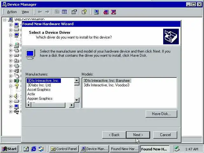Click the Uninstall device toolbar icon with red X

(x=113, y=12)
